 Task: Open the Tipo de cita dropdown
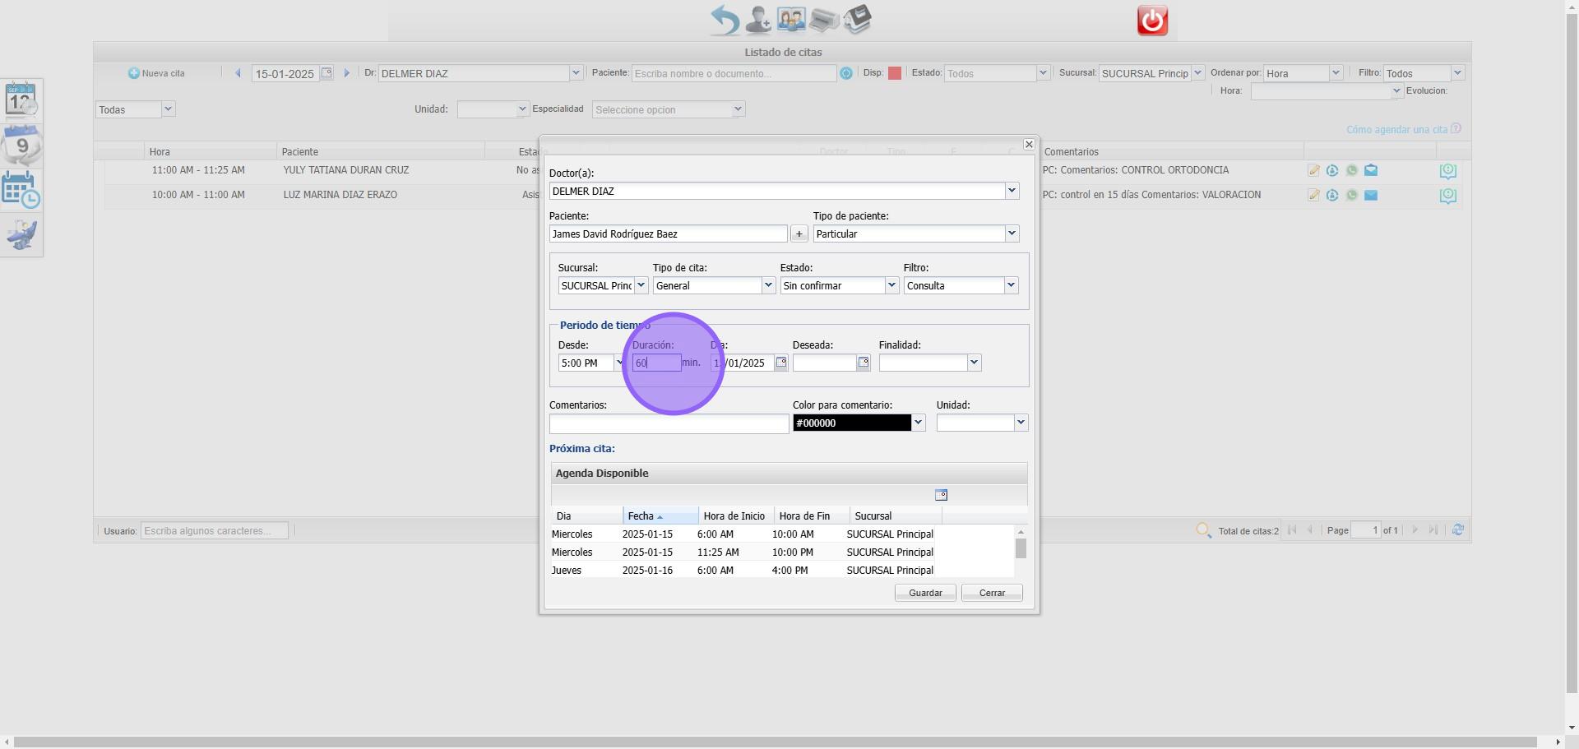[767, 286]
